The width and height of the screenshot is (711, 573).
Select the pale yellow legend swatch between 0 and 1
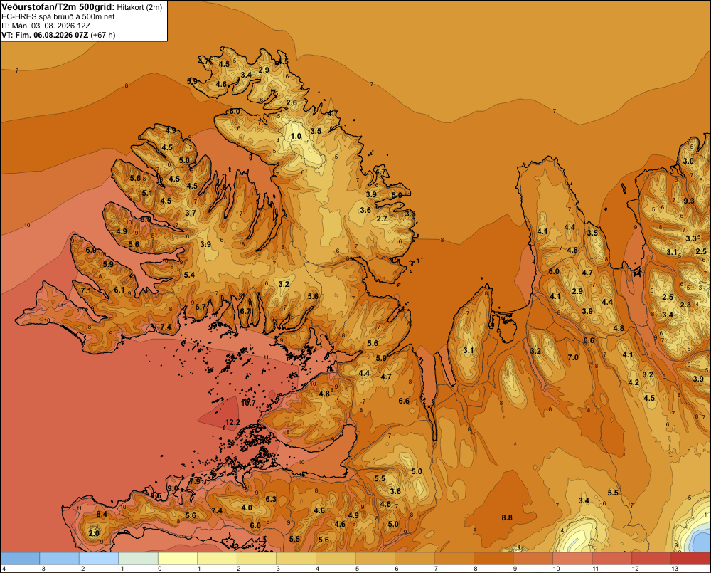point(178,558)
